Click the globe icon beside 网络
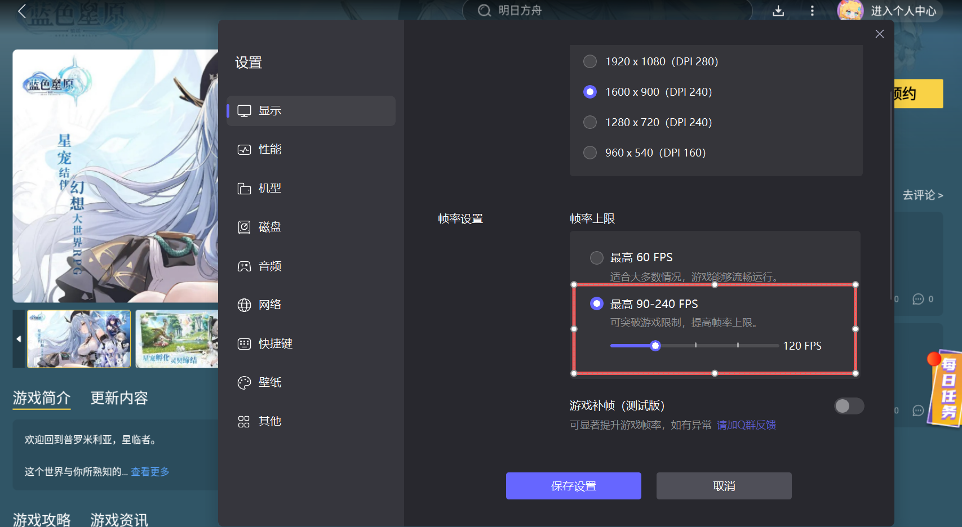 pyautogui.click(x=244, y=305)
